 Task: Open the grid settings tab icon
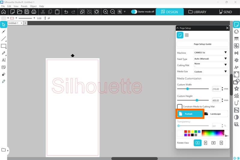pos(187,35)
